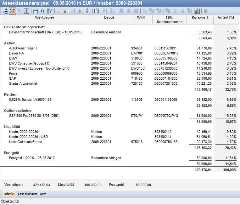Click the vertical expand rows toolbar icon
240x205 pixels.
tap(27, 11)
